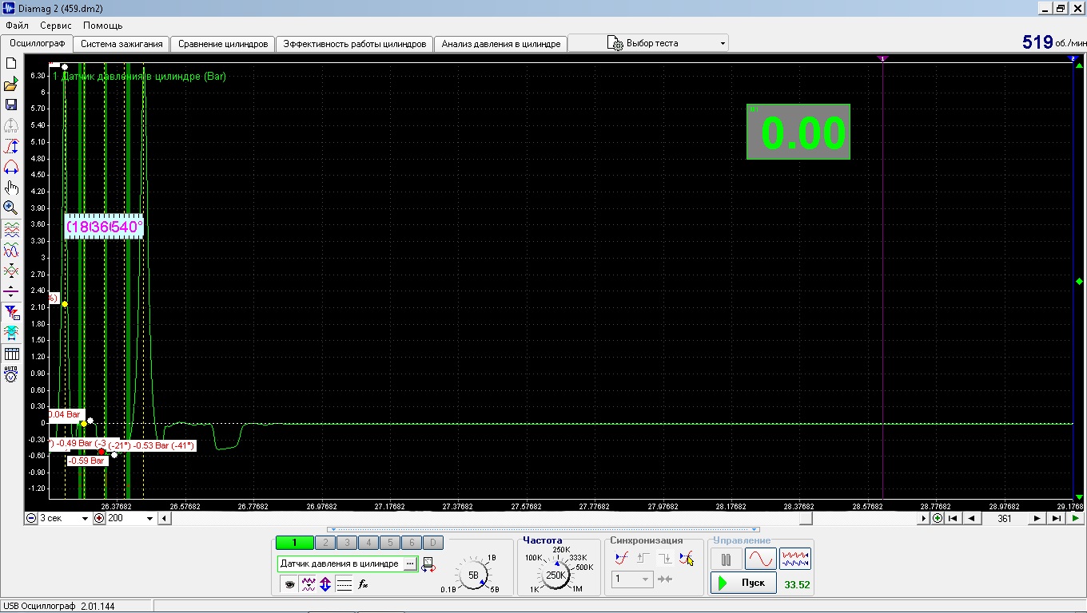Click the frame number field showing 361
Screen dimensions: 1087x613
point(1005,518)
